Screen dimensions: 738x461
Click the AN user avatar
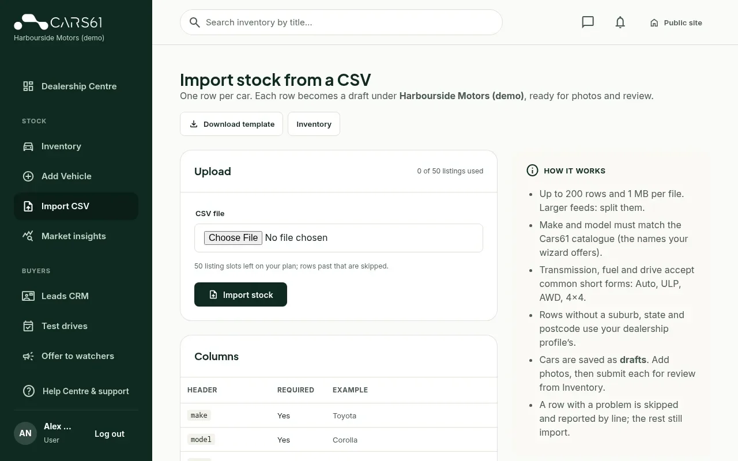point(25,433)
